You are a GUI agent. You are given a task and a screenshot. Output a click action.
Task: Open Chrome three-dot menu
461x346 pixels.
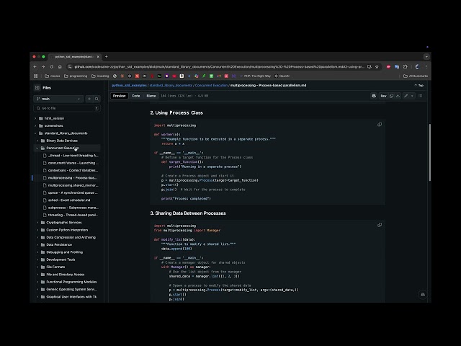click(x=426, y=67)
